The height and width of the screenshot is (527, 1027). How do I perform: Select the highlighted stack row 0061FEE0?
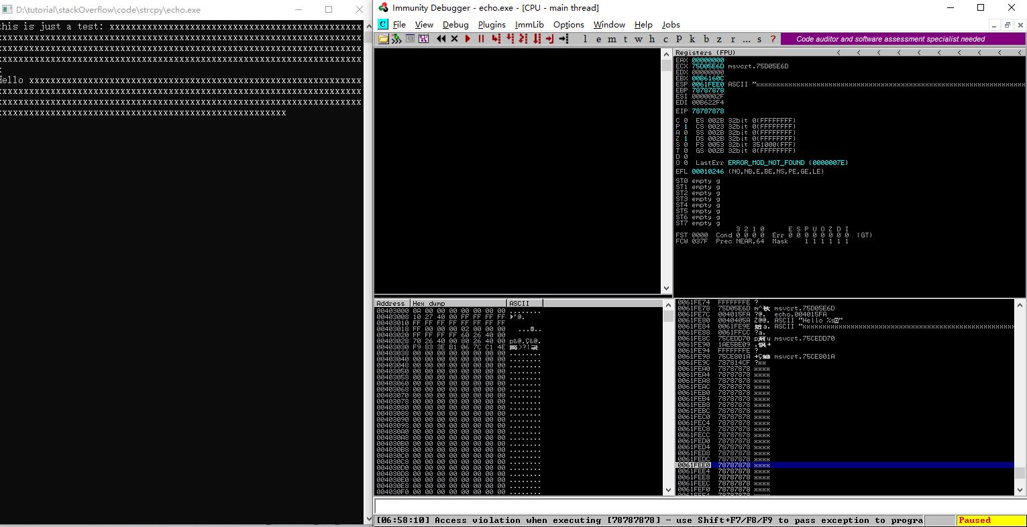(845, 465)
